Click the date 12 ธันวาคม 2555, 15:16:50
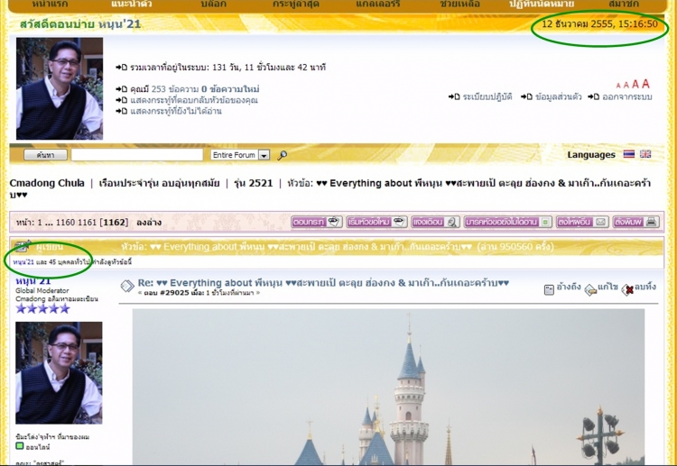 (x=599, y=23)
